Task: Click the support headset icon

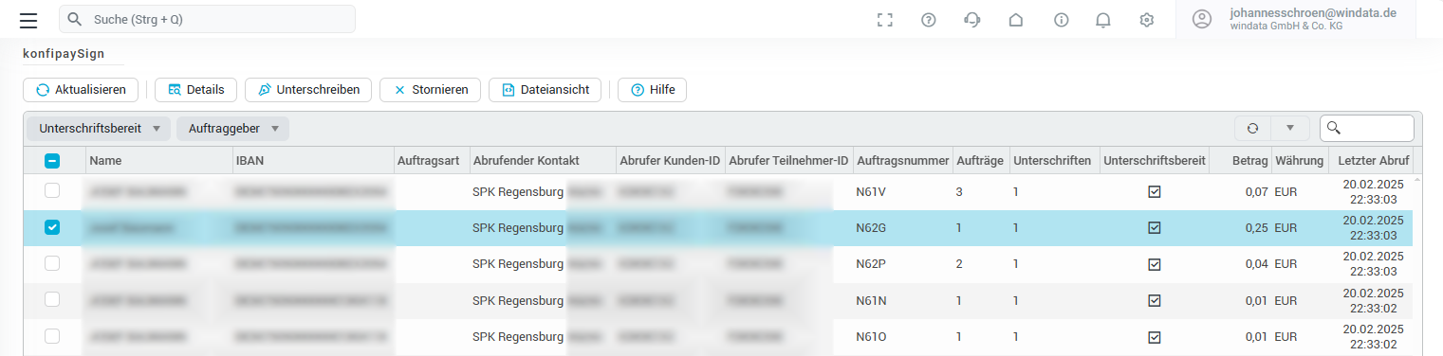Action: 971,20
